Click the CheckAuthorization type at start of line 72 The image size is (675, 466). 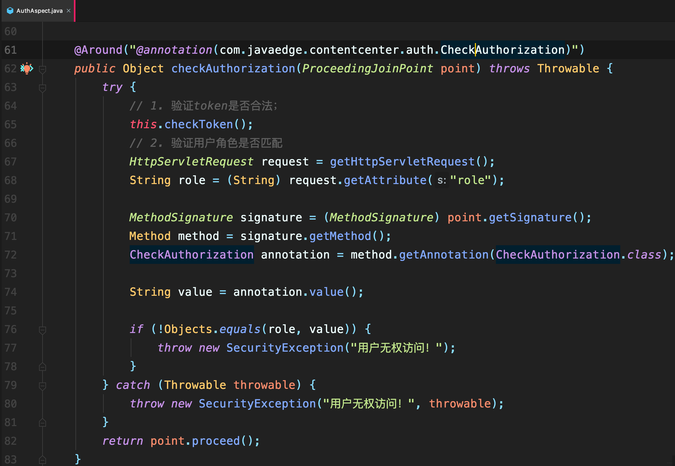point(192,255)
